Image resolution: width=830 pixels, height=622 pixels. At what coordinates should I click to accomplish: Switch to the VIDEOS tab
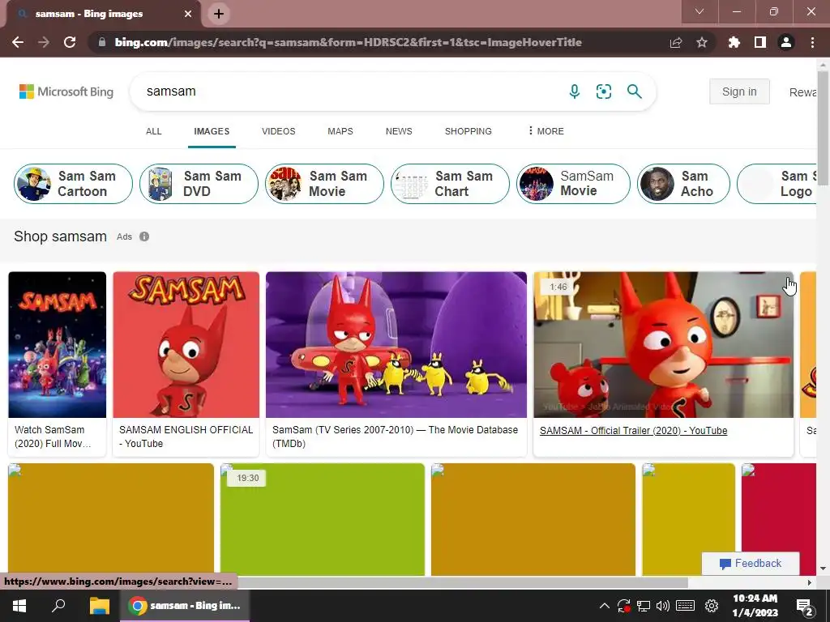pyautogui.click(x=279, y=131)
